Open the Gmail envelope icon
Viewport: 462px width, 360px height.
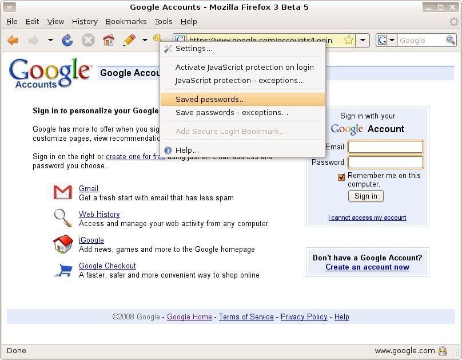(x=63, y=192)
